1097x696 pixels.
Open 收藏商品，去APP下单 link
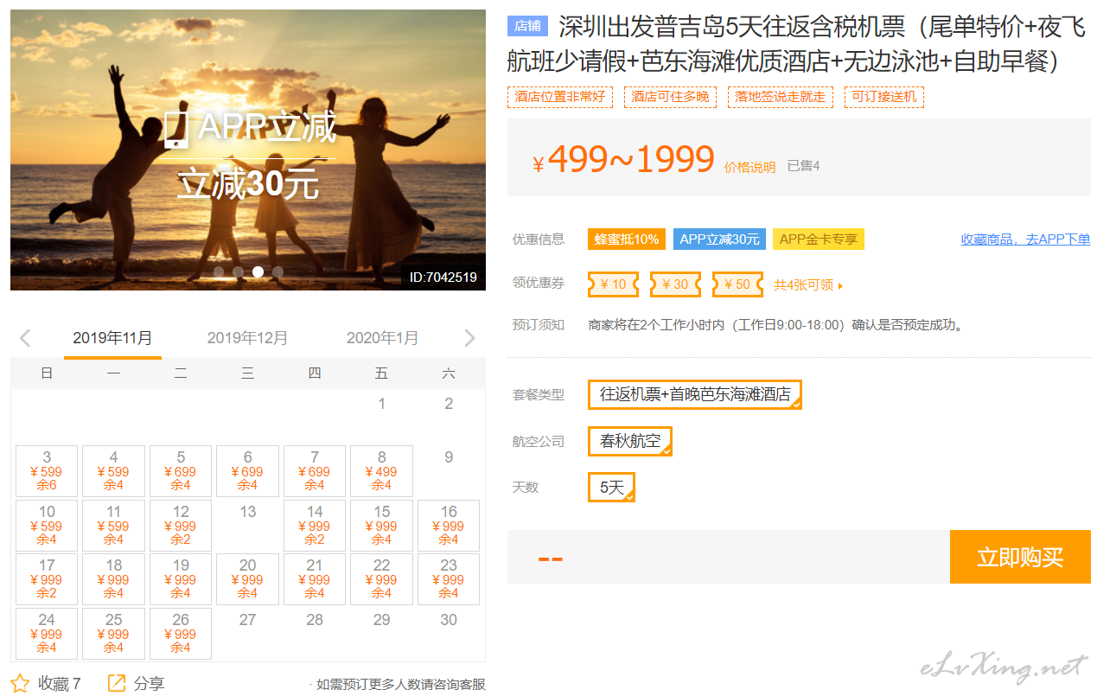pyautogui.click(x=1025, y=239)
